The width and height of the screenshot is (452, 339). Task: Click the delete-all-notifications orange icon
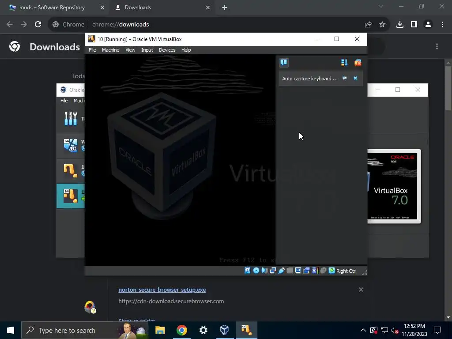tap(358, 63)
